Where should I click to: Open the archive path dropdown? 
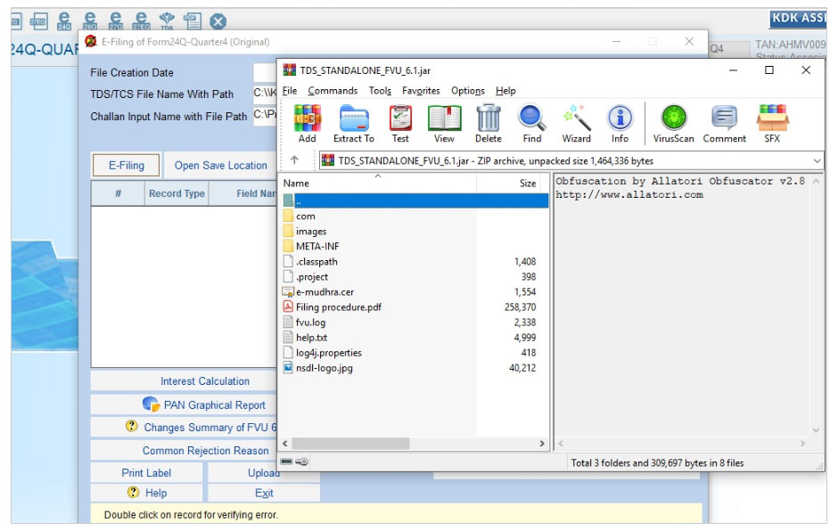point(817,160)
